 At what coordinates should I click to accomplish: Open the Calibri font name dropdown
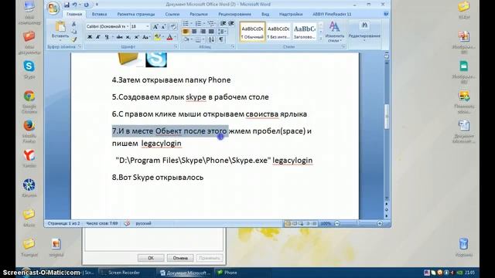[x=128, y=27]
